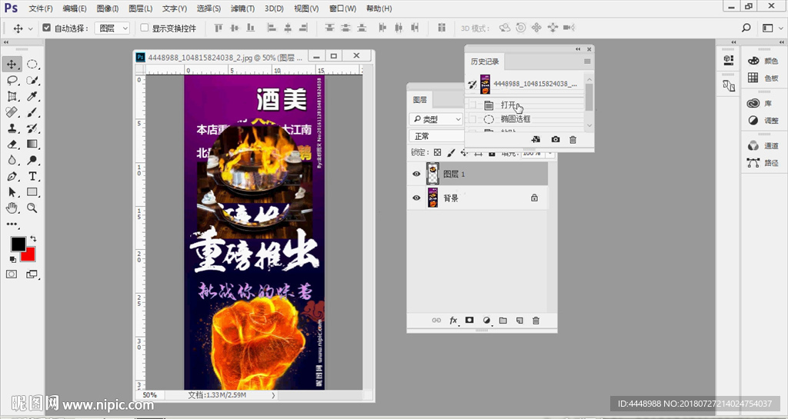
Task: Open the 图像(I) menu
Action: point(106,8)
